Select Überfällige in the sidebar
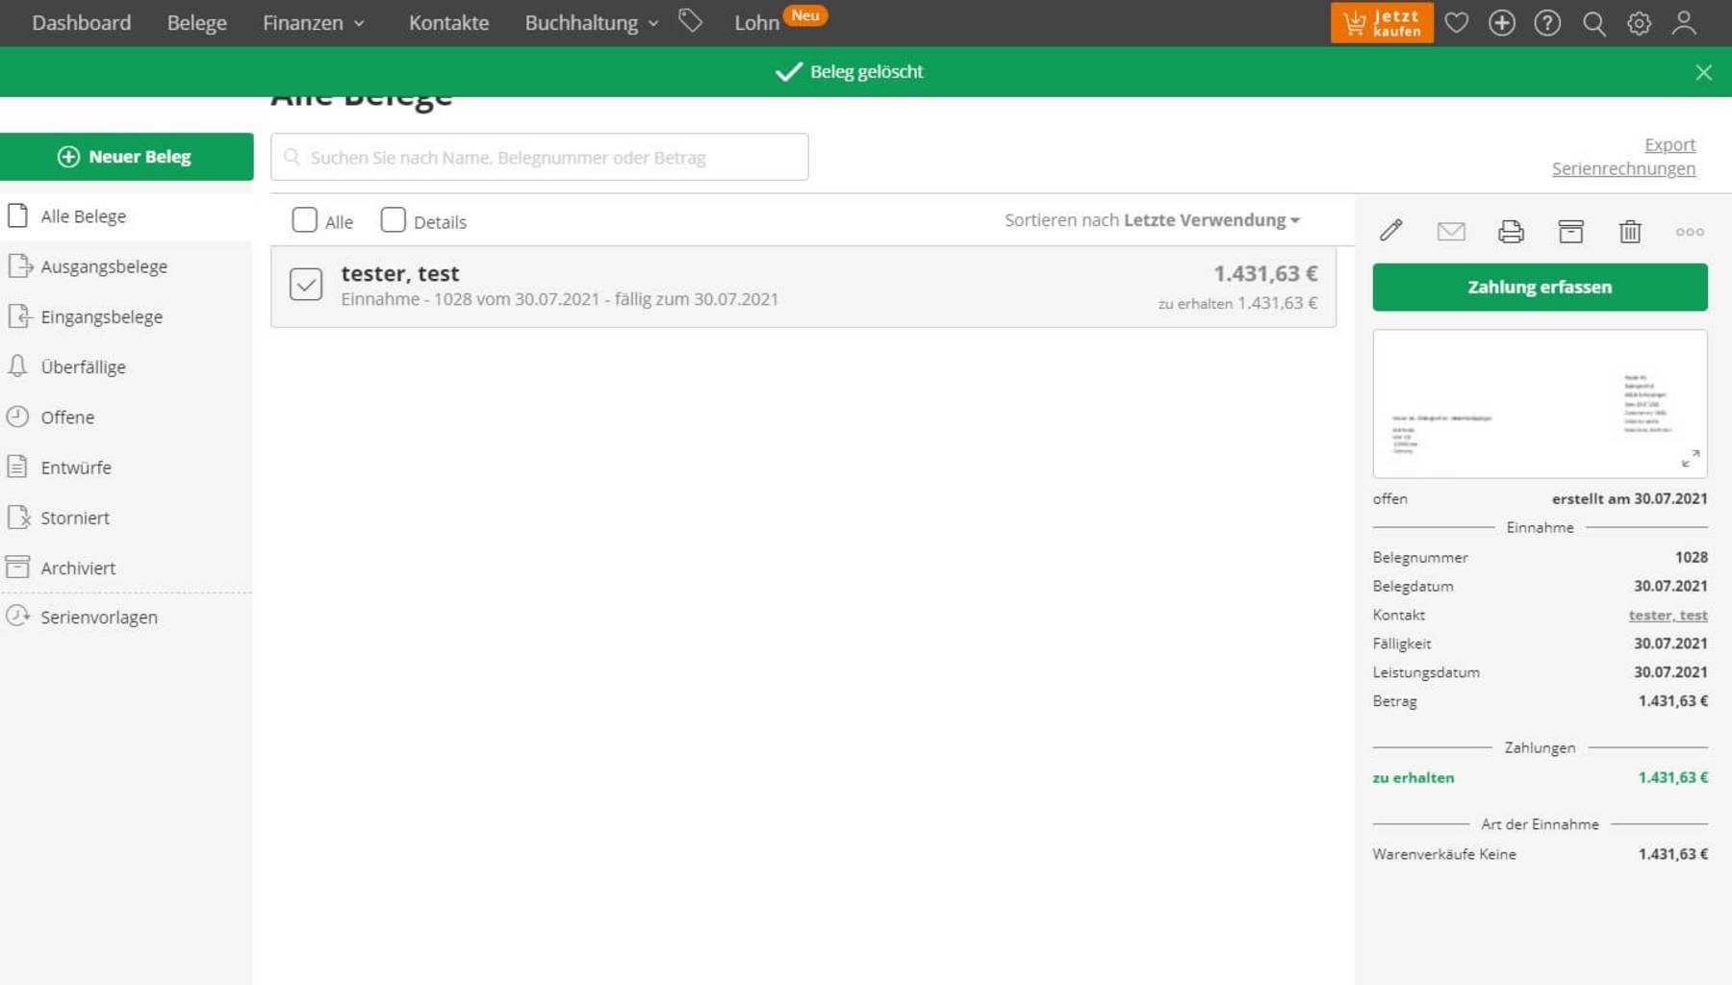 click(83, 367)
